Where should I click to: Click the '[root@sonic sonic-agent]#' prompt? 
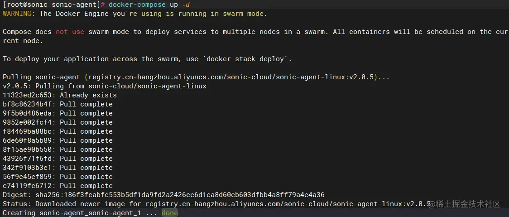click(x=53, y=5)
